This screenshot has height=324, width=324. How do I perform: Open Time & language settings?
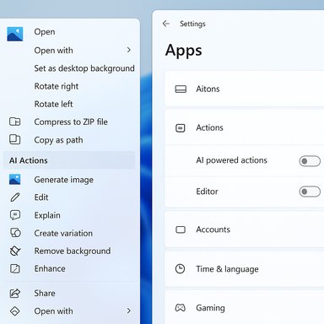tap(245, 269)
